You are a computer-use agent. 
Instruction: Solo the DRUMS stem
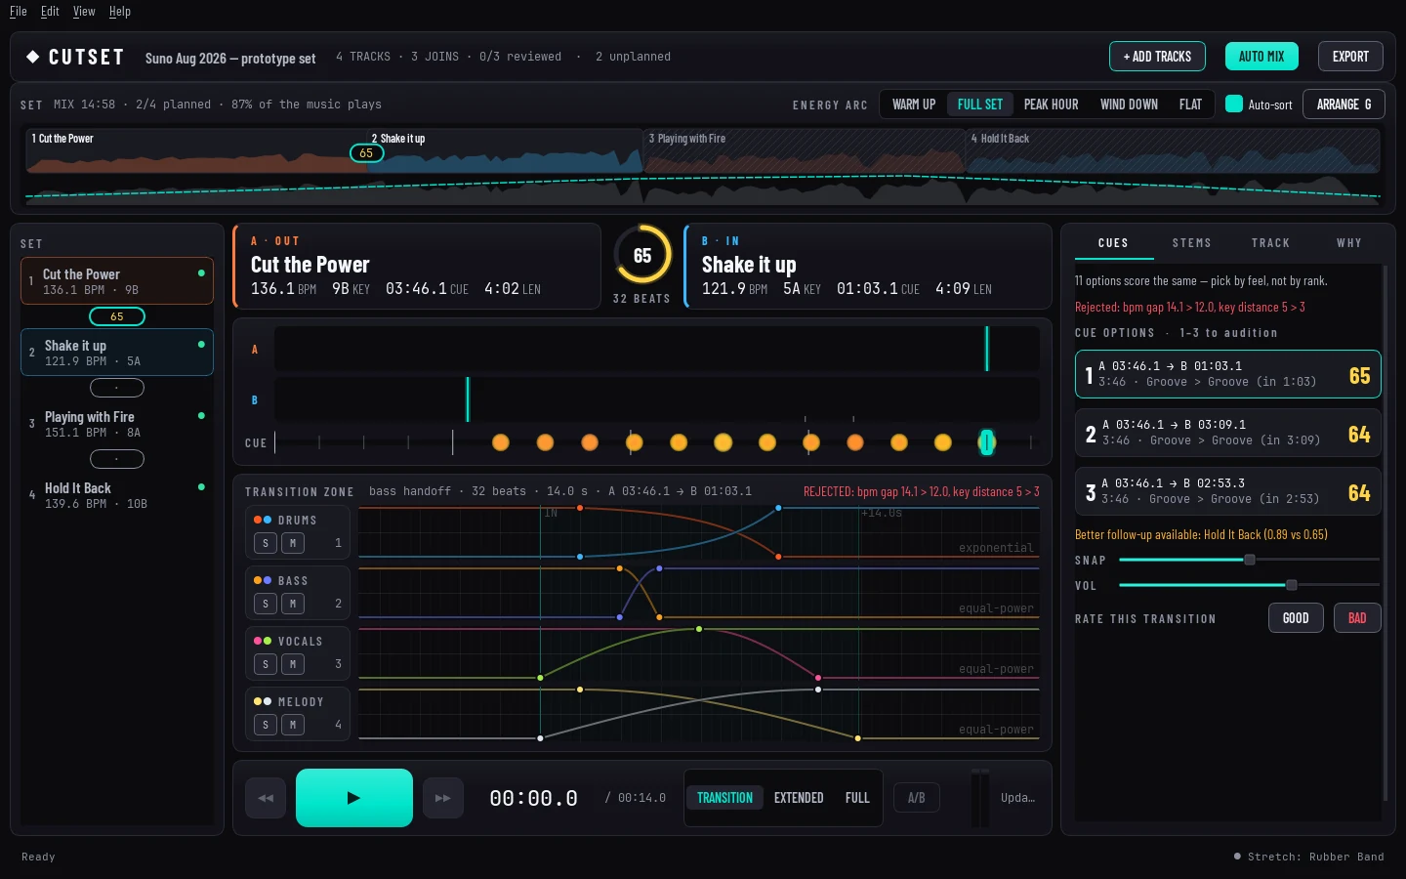pos(265,543)
